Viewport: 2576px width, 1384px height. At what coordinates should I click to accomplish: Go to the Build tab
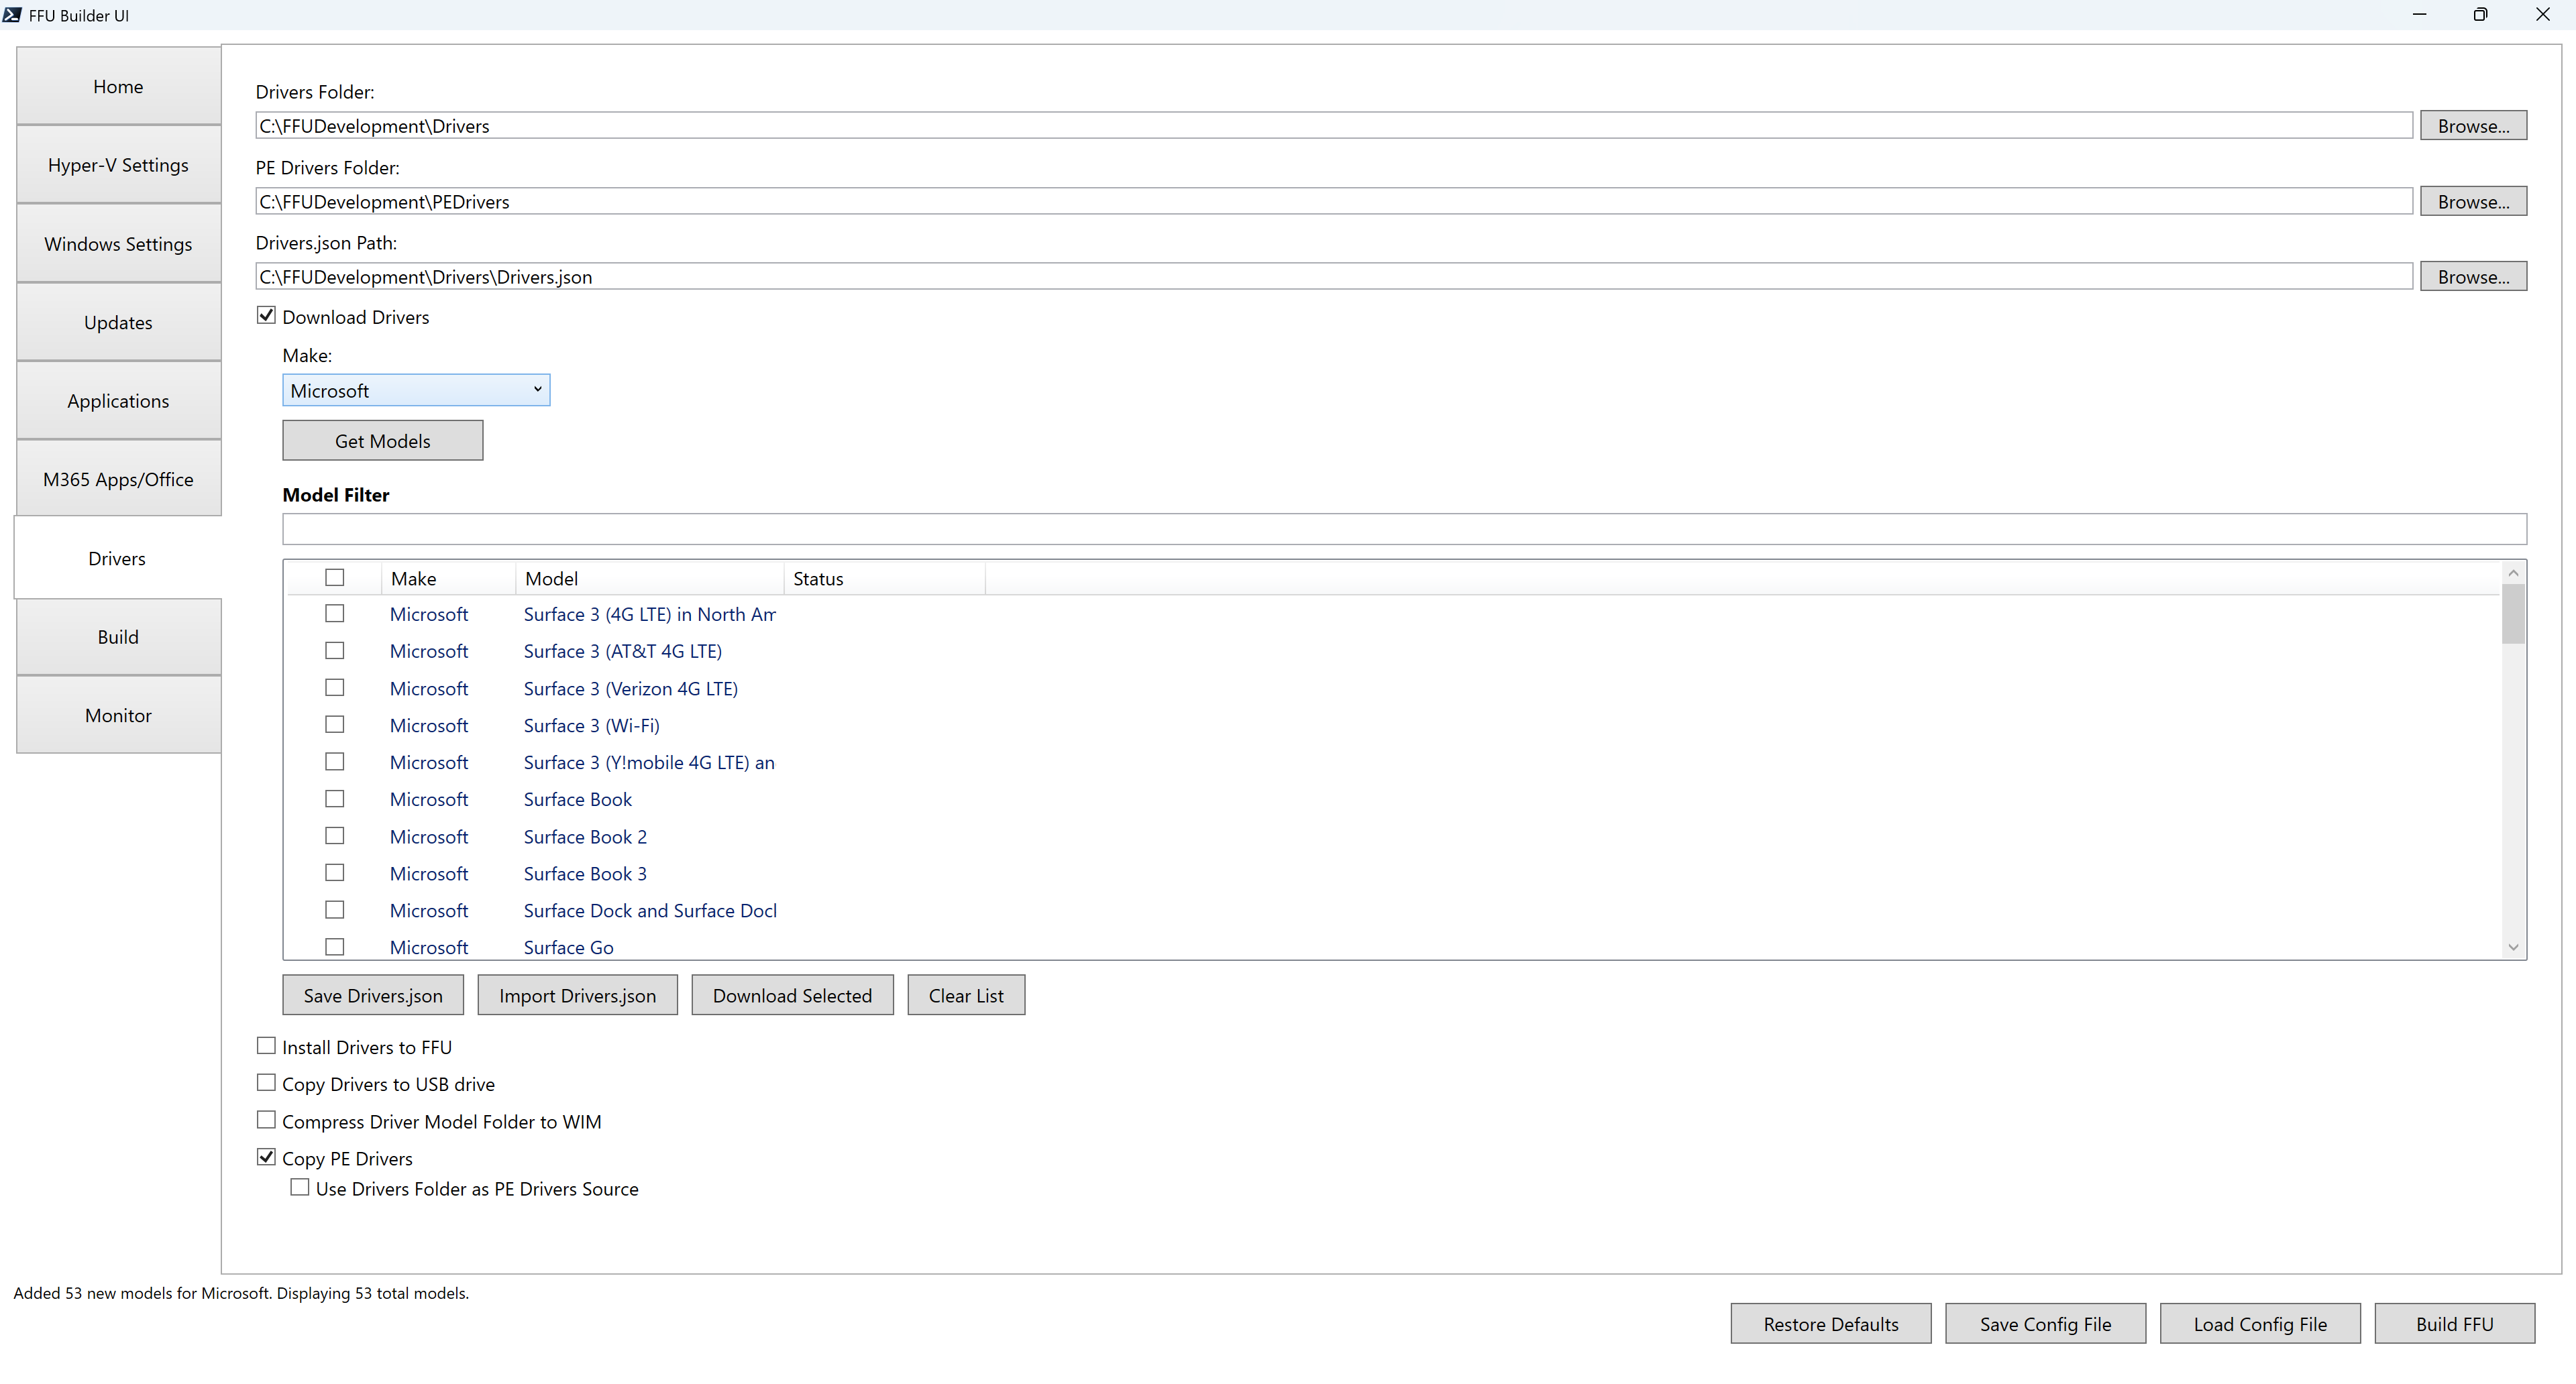tap(118, 638)
